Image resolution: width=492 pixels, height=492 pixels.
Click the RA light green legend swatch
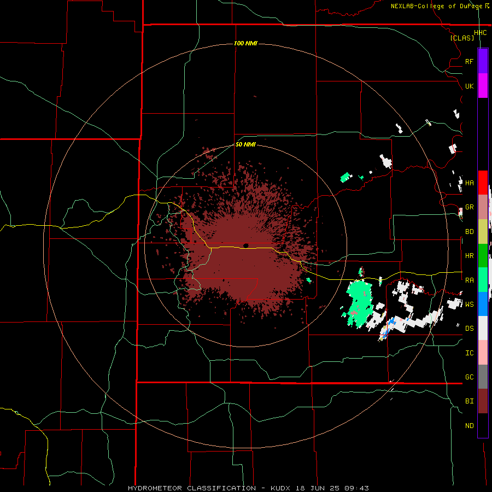pos(483,280)
